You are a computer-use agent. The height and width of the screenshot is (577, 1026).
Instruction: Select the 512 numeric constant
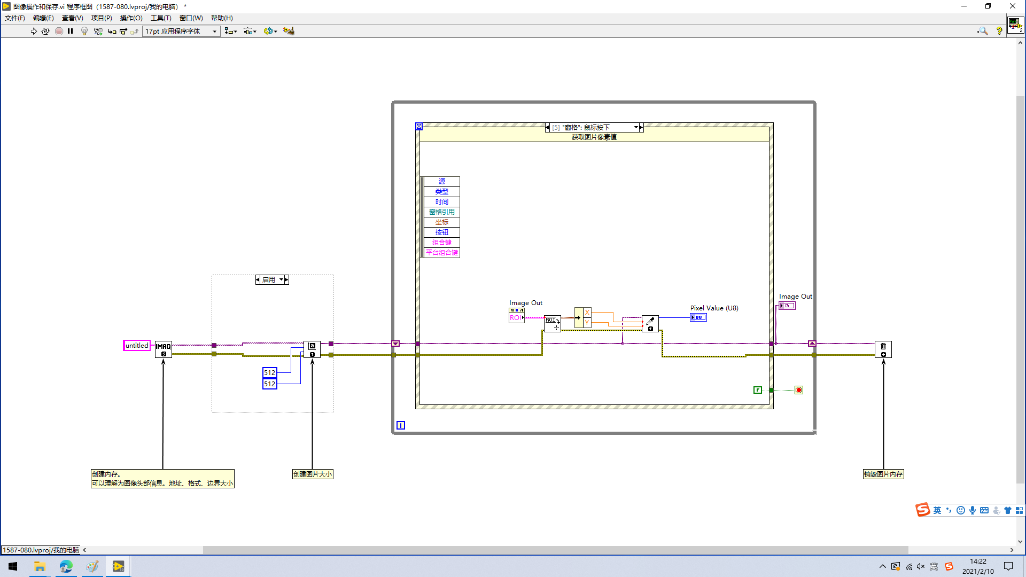270,373
